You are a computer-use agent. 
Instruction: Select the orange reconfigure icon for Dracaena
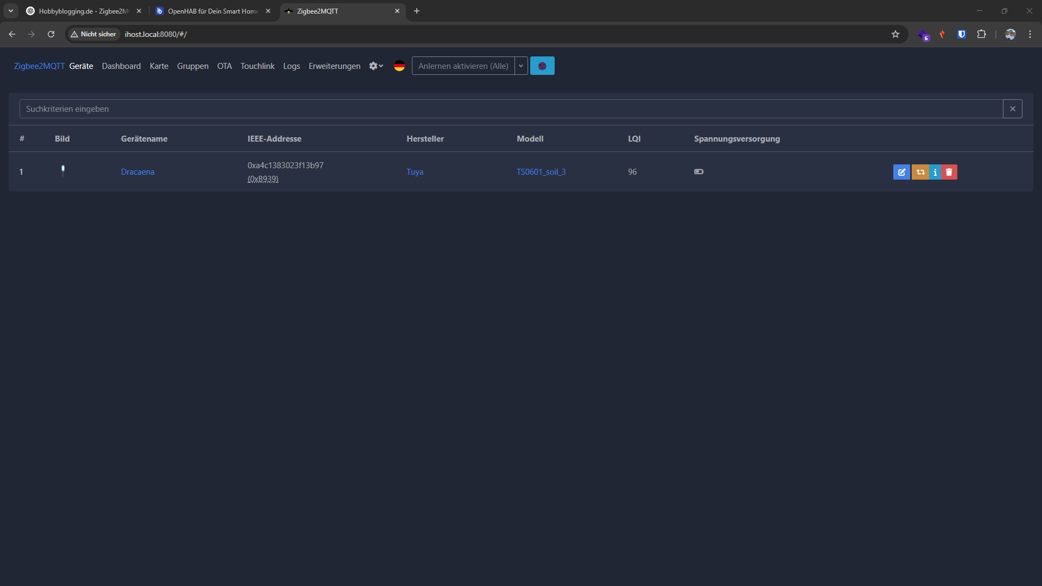click(x=921, y=172)
